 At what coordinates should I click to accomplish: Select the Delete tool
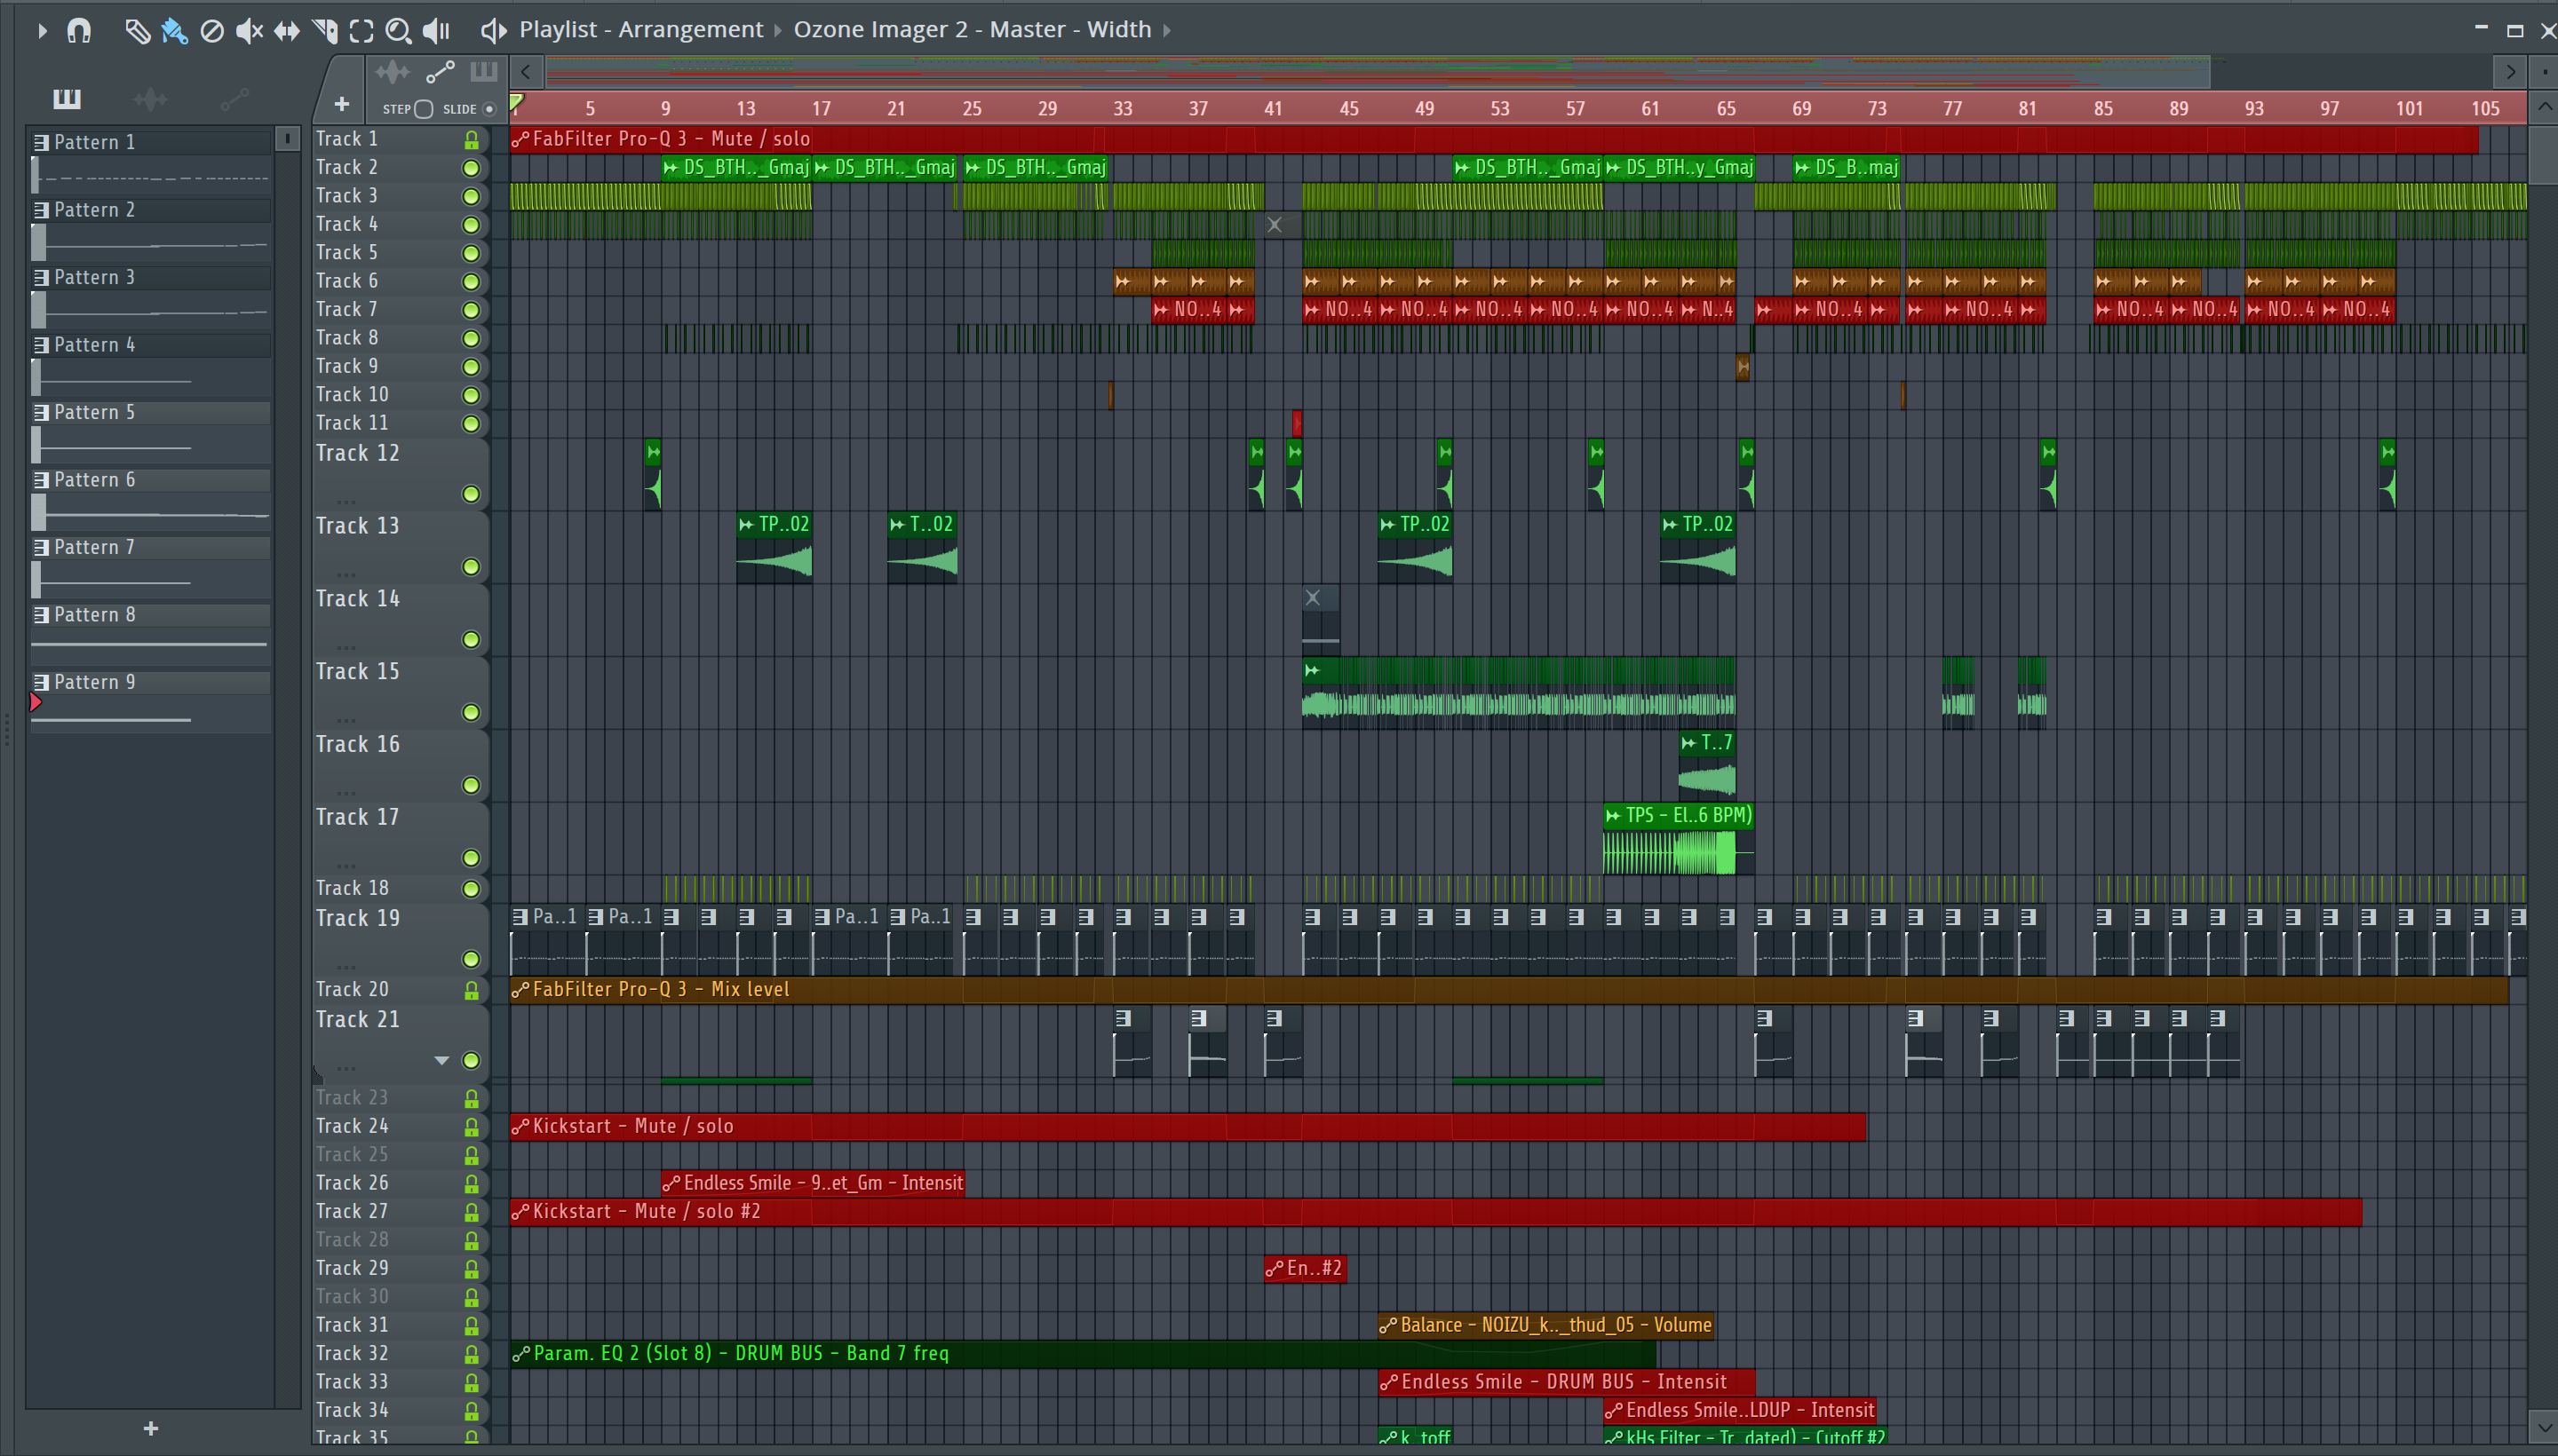click(211, 31)
